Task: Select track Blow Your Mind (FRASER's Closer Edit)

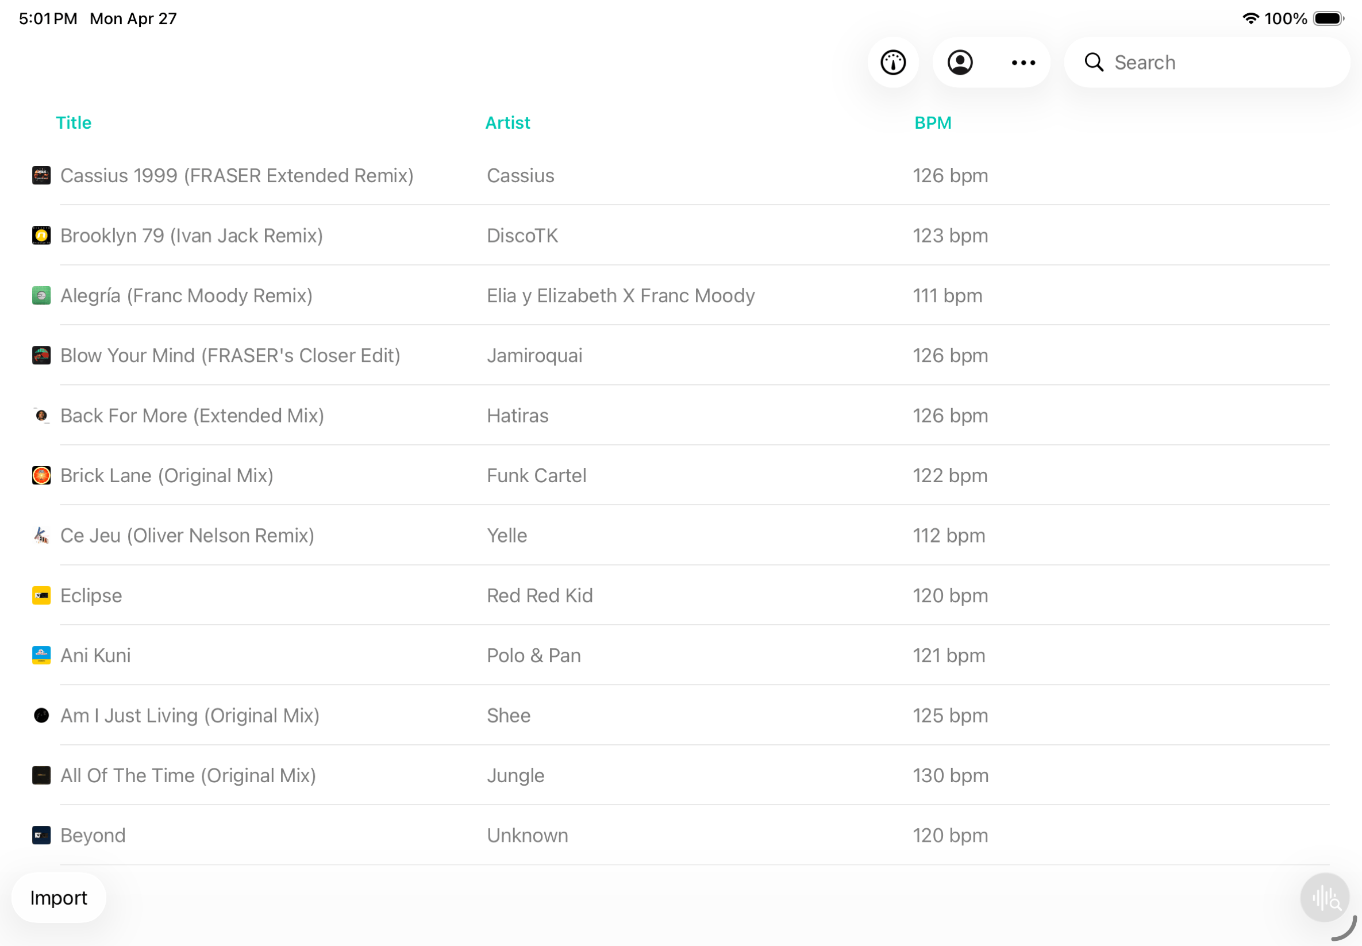Action: [x=230, y=356]
